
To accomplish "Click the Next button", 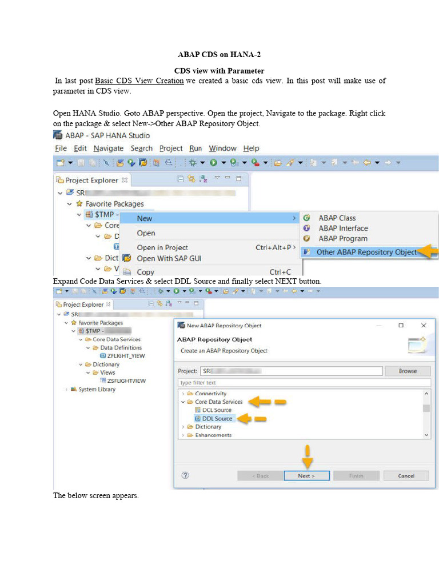I will 306,476.
